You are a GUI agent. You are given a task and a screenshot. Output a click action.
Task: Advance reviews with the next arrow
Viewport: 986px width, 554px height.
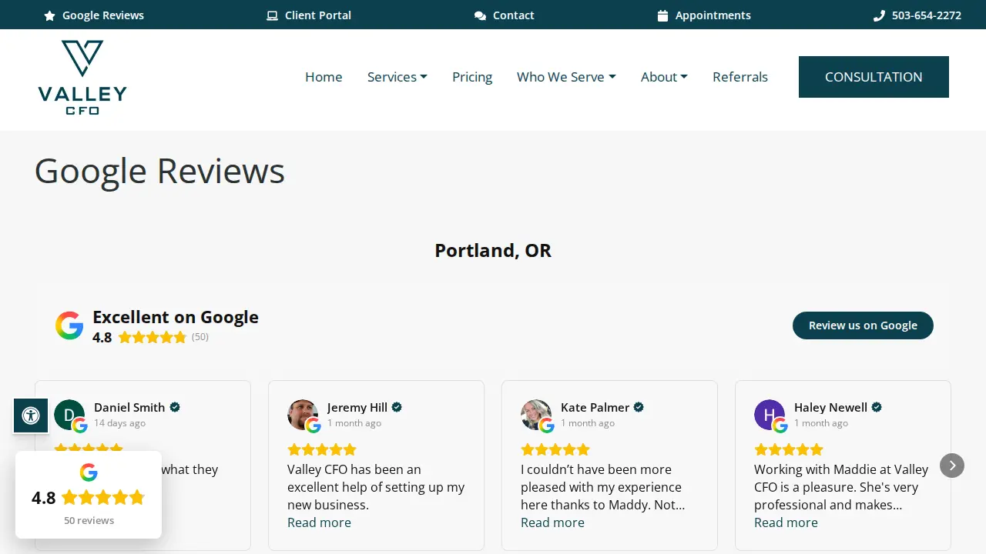click(952, 465)
